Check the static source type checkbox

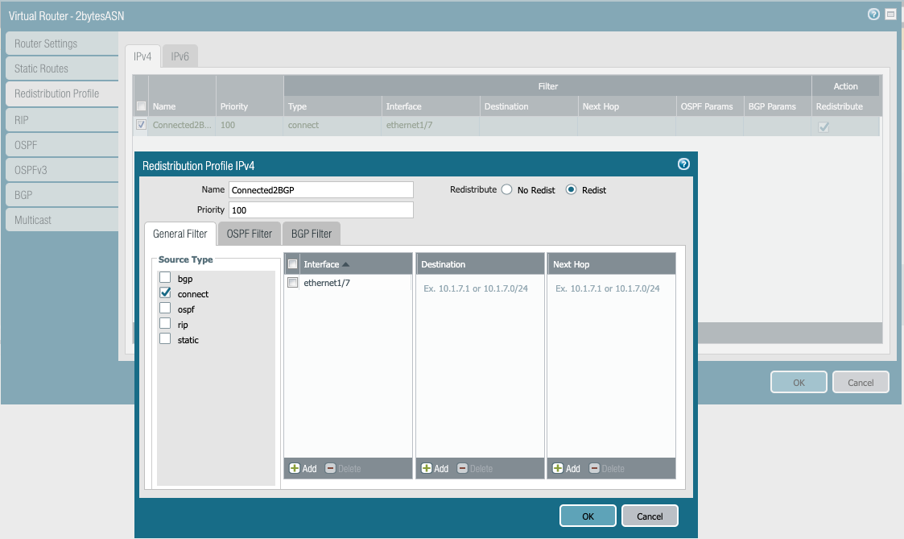coord(165,339)
